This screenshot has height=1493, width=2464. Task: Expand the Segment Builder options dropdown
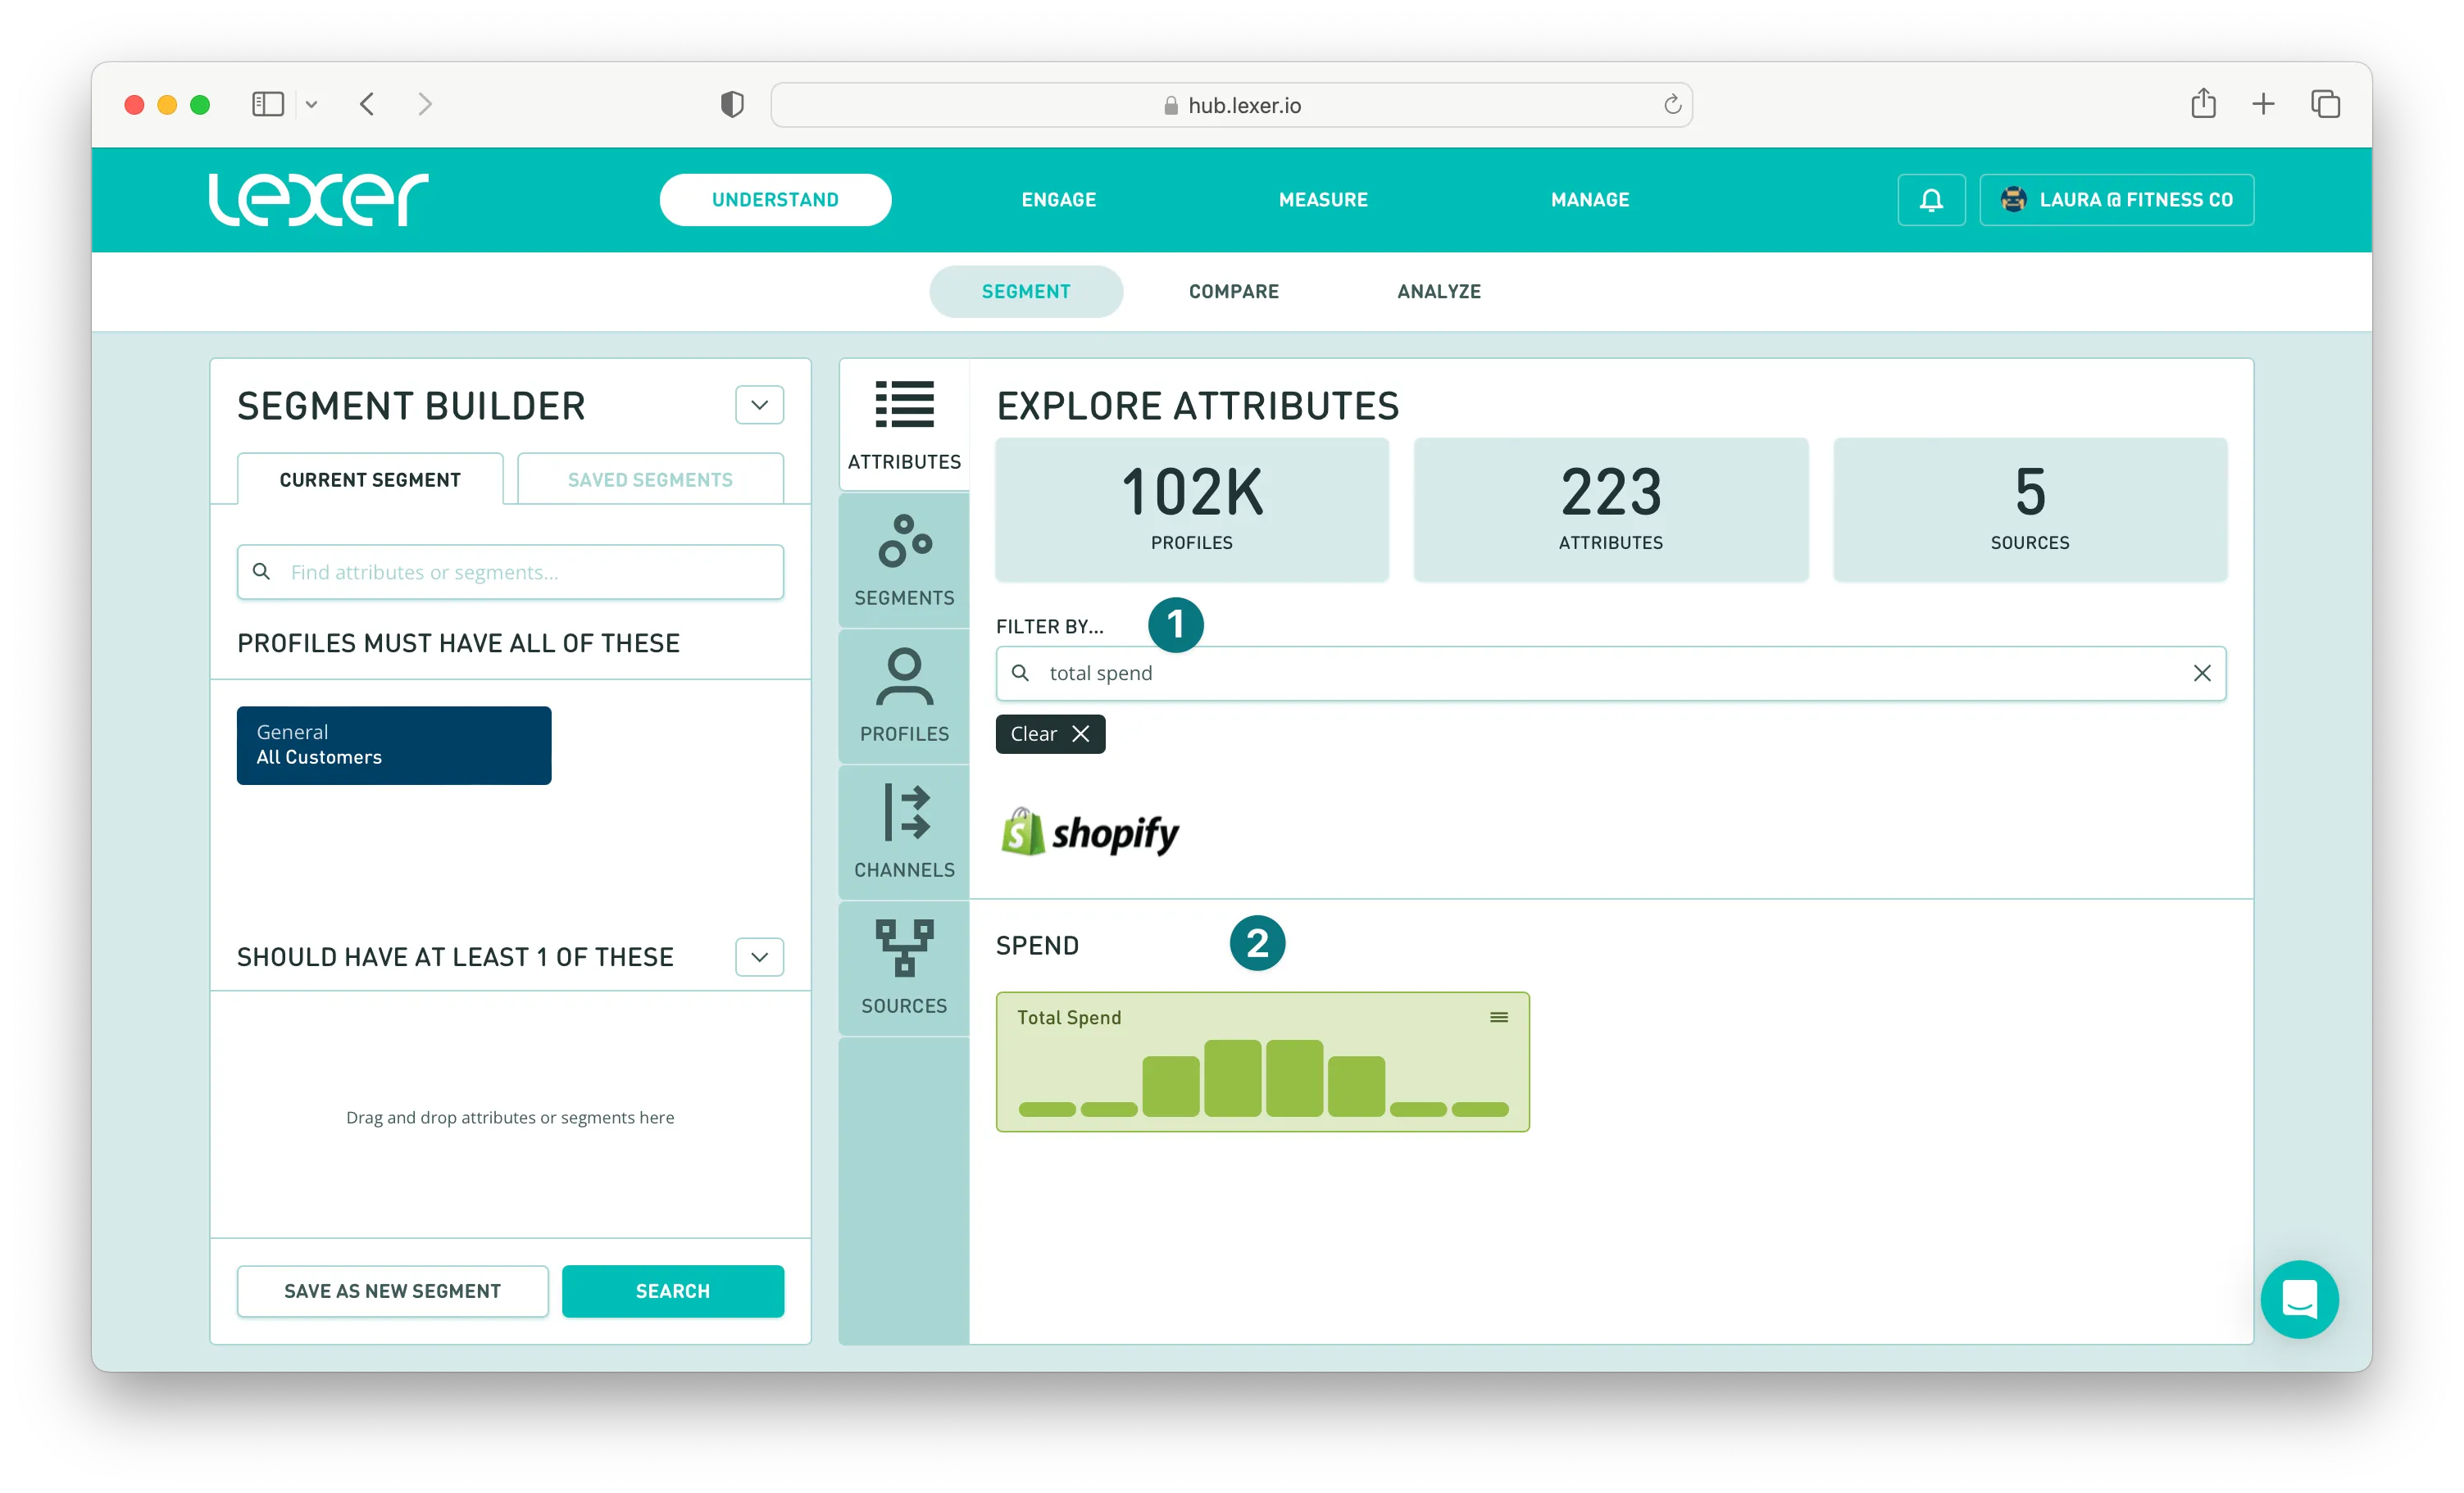pos(759,405)
